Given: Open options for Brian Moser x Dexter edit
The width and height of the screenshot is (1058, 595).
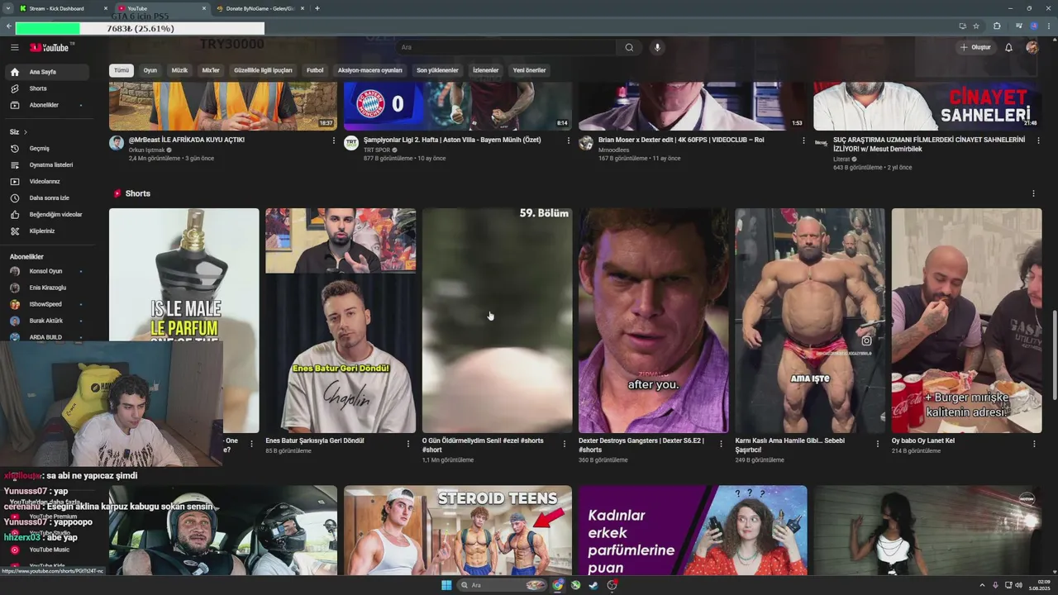Looking at the screenshot, I should tap(803, 140).
